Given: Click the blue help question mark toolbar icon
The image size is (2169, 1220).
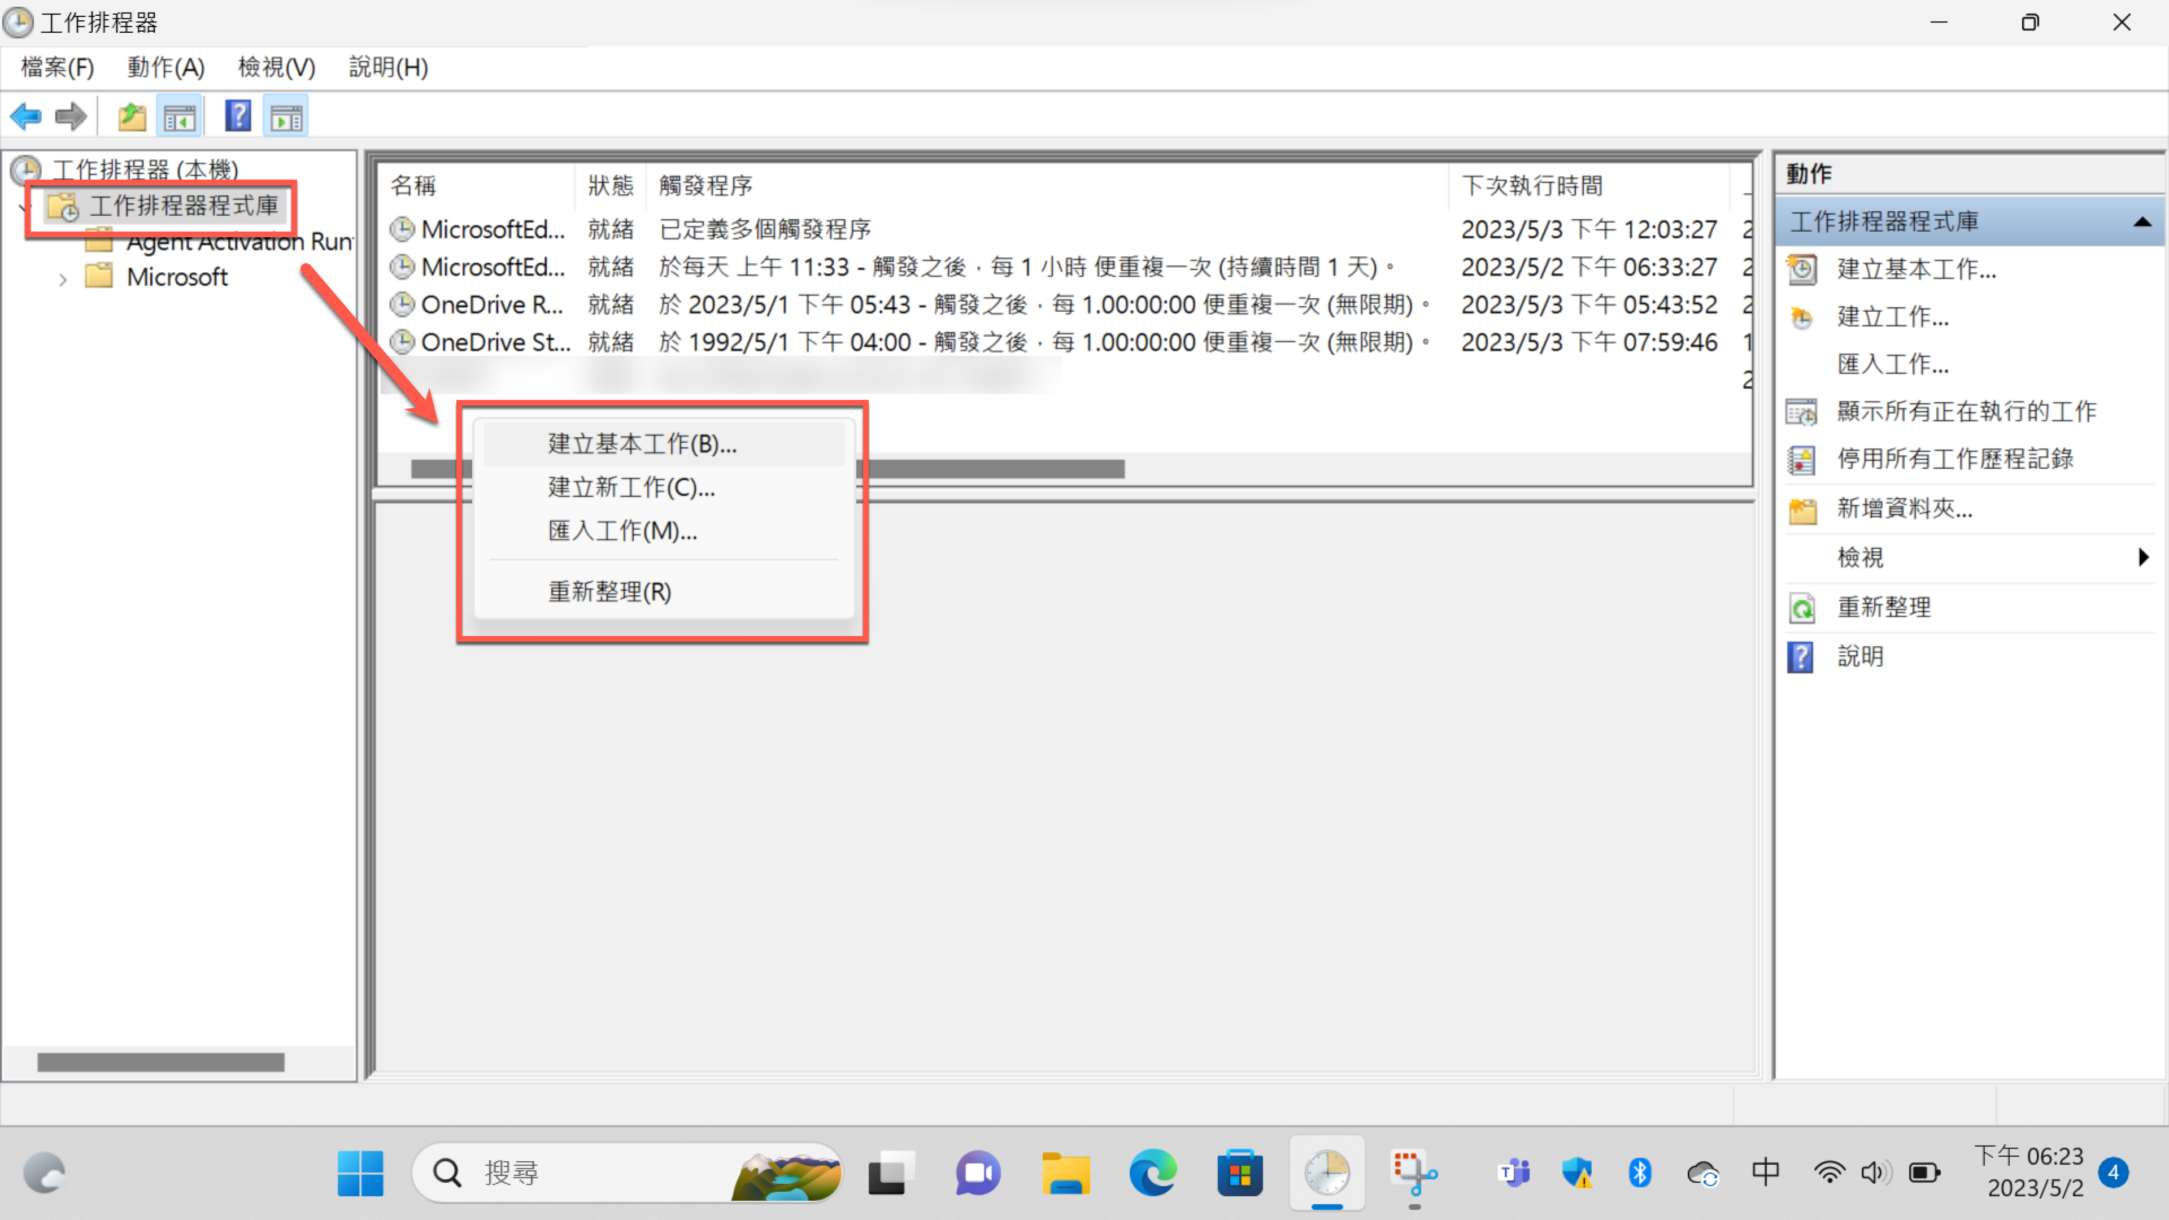Looking at the screenshot, I should [x=238, y=116].
